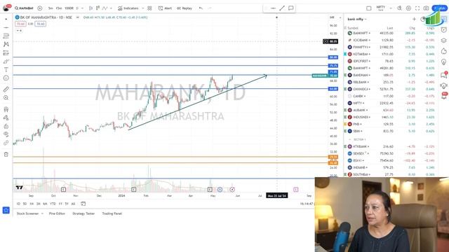
Task: Open the Indicators dialog
Action: [128, 8]
